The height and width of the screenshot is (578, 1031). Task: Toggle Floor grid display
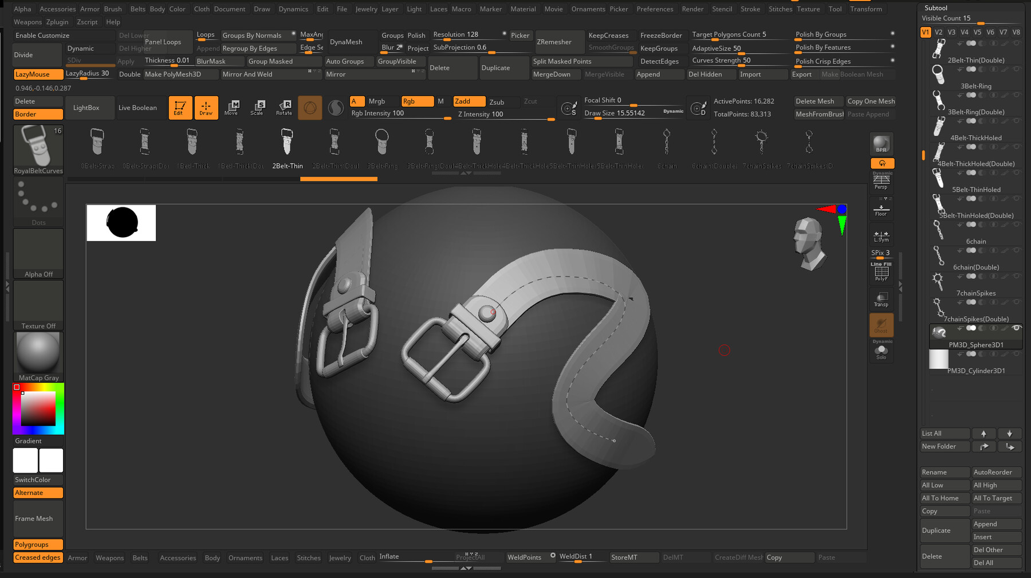coord(881,210)
